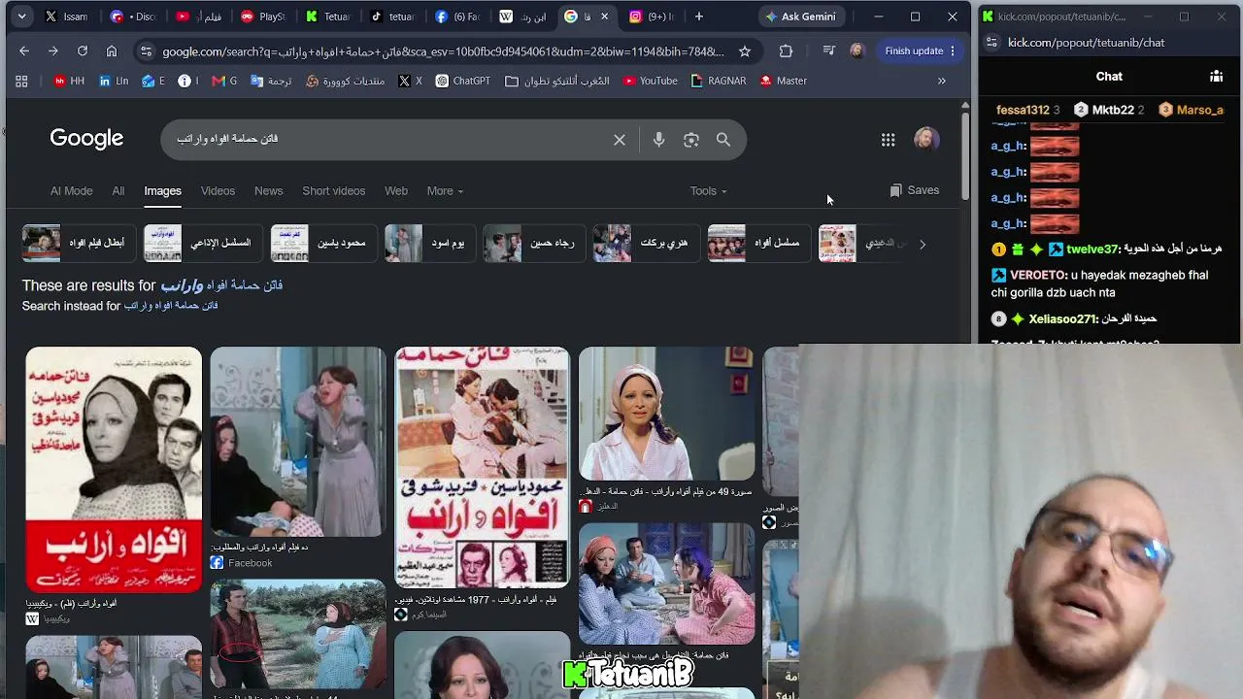Switch to Web results tab
The image size is (1243, 699).
pos(396,191)
